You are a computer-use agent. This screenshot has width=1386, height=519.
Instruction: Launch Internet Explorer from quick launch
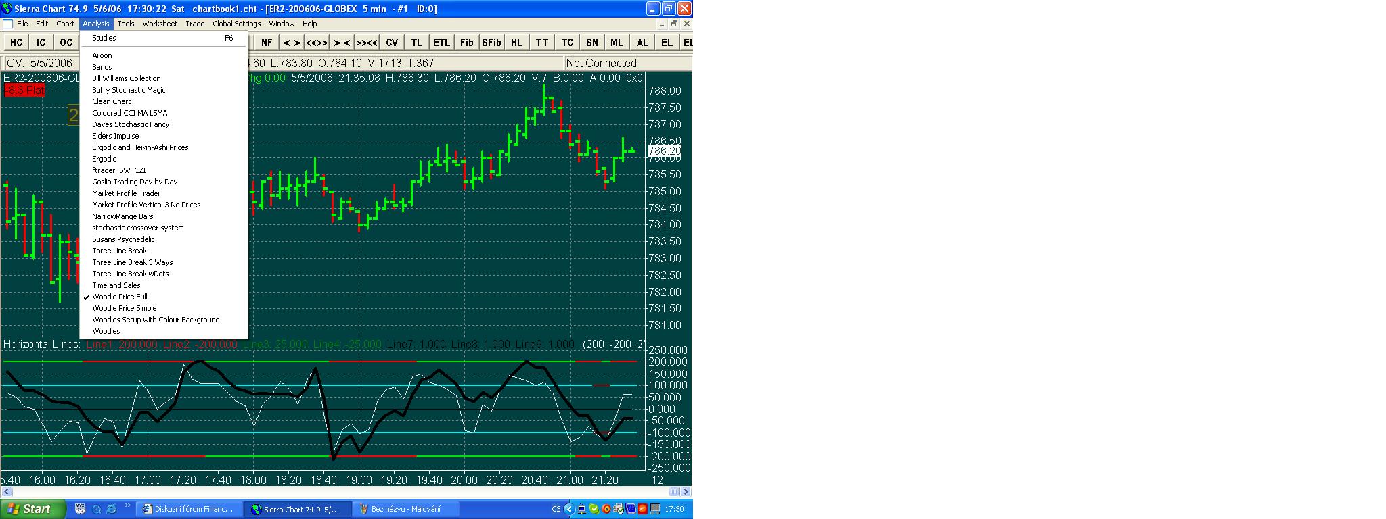coord(112,509)
